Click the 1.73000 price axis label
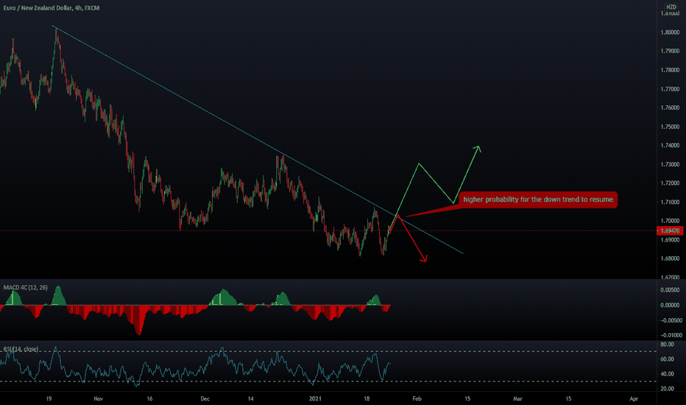 point(670,164)
